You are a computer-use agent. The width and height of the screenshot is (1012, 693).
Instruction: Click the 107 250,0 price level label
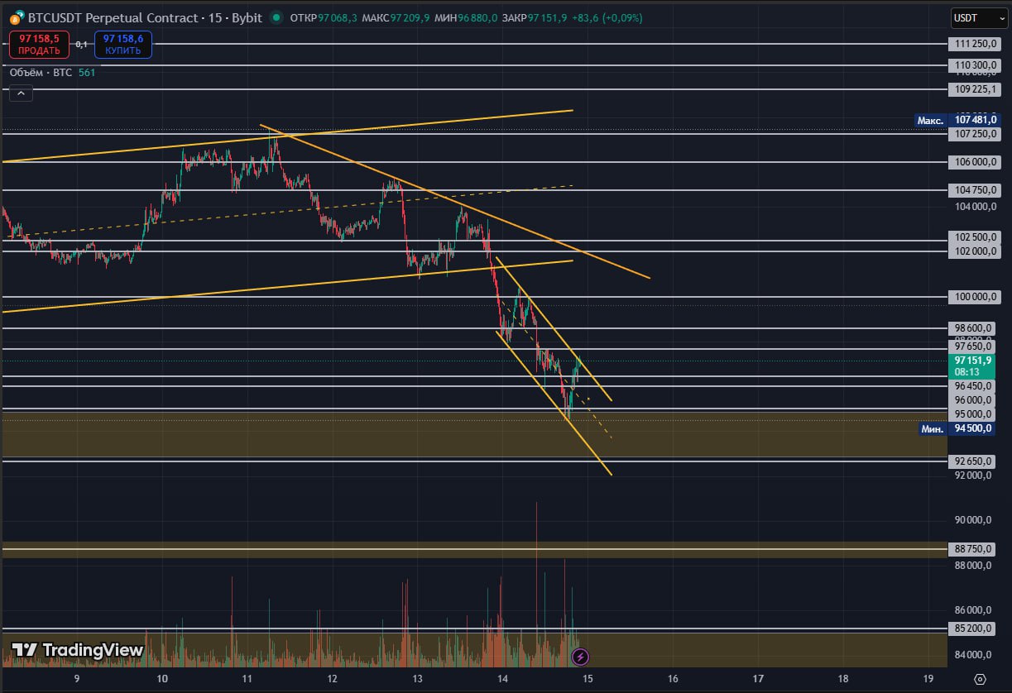click(974, 134)
